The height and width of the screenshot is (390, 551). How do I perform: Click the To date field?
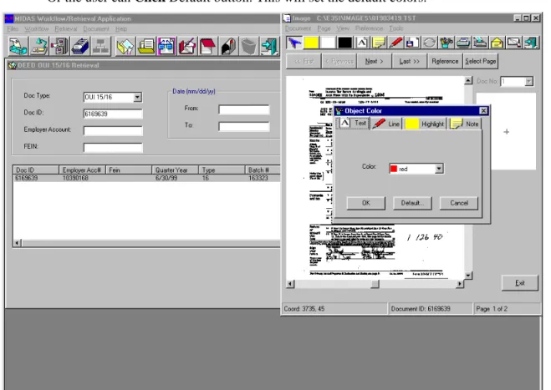click(x=244, y=126)
